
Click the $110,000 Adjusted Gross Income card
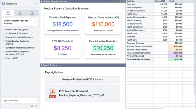[x=103, y=24]
